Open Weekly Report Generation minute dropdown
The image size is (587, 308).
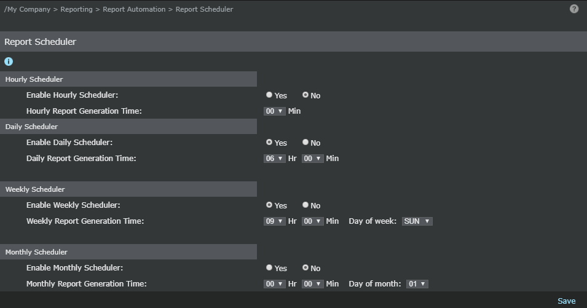(x=313, y=221)
